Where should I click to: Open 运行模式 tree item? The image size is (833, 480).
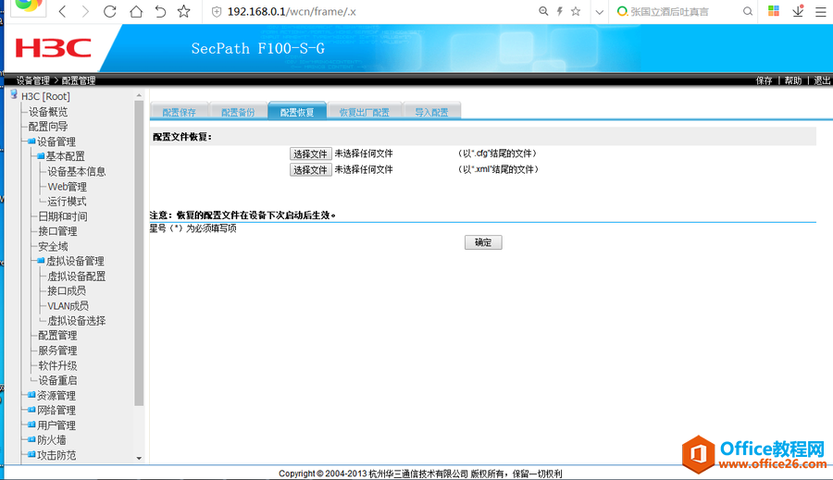tap(67, 202)
